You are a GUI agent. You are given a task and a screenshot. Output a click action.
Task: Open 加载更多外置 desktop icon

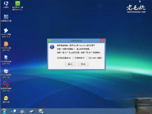pos(6,18)
